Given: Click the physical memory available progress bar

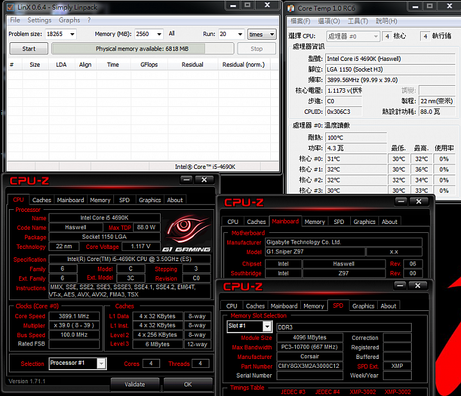Looking at the screenshot, I should tap(143, 49).
